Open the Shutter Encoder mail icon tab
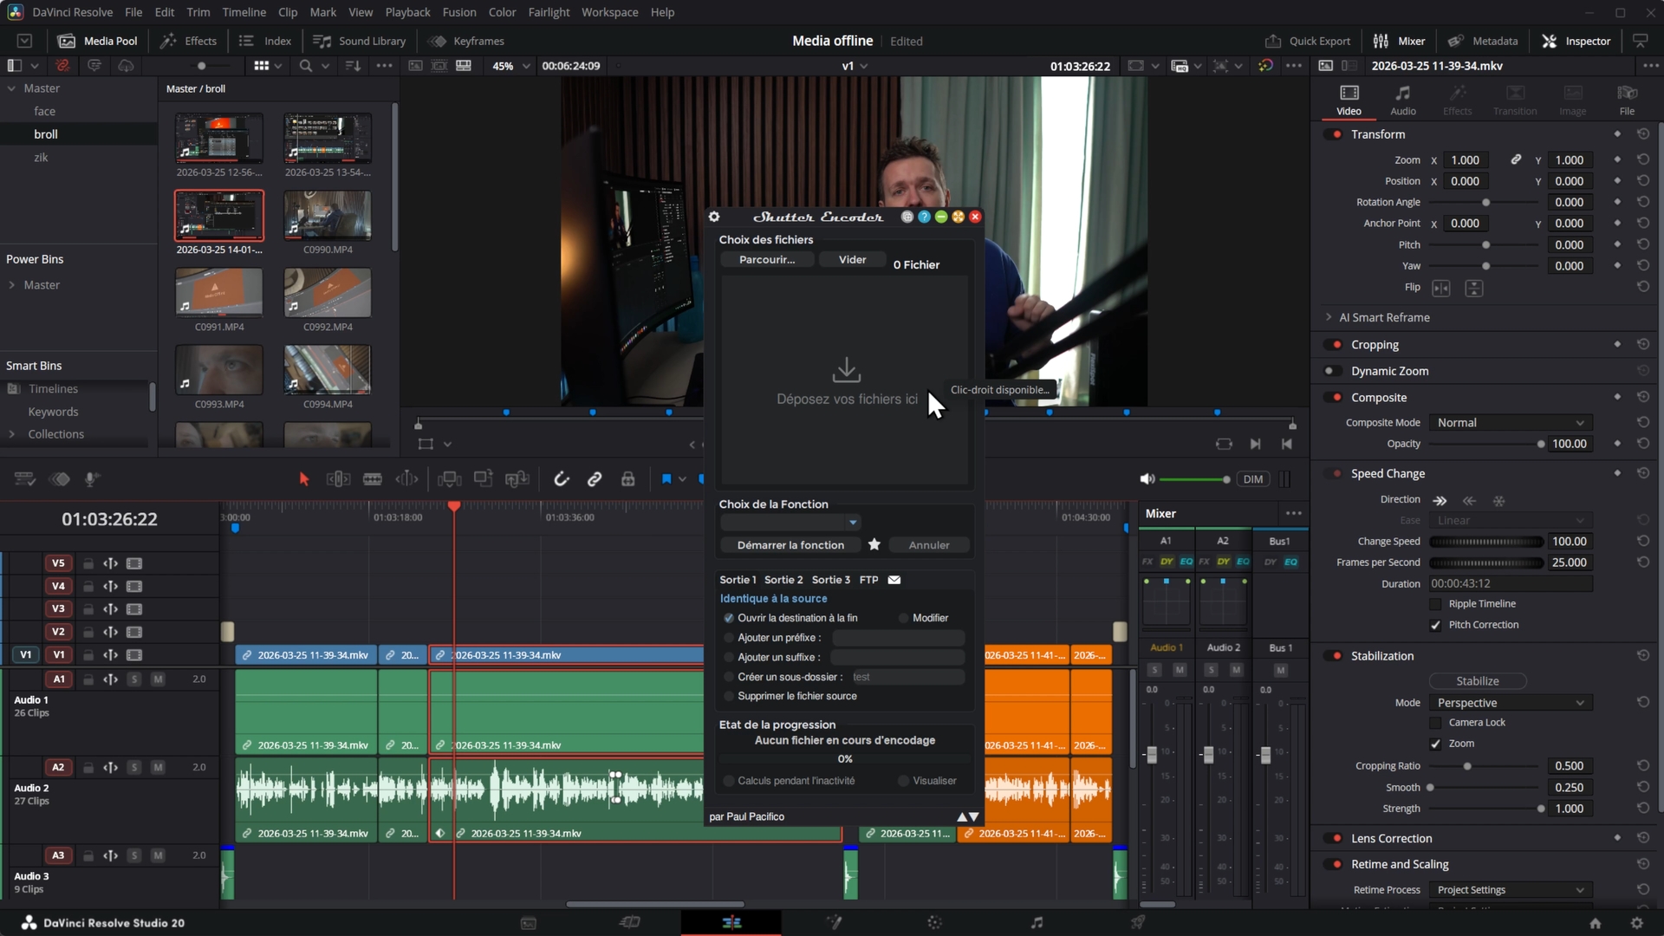 point(894,580)
